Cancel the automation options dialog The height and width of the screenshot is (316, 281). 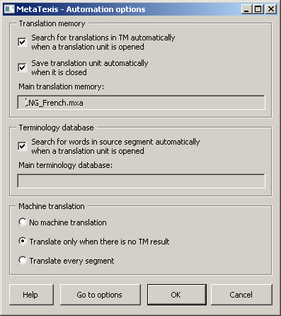241,295
